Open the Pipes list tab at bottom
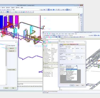 point(45,92)
